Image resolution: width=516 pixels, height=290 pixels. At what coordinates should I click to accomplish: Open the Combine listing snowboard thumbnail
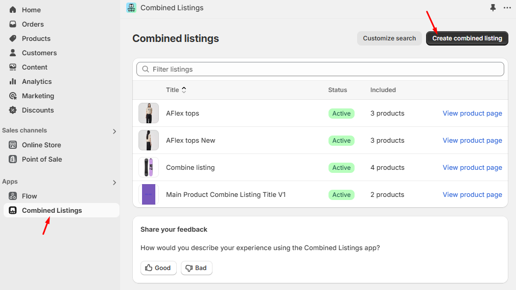pyautogui.click(x=149, y=167)
